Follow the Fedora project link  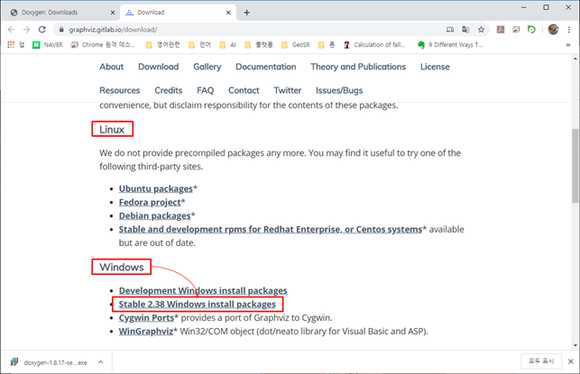click(x=150, y=203)
